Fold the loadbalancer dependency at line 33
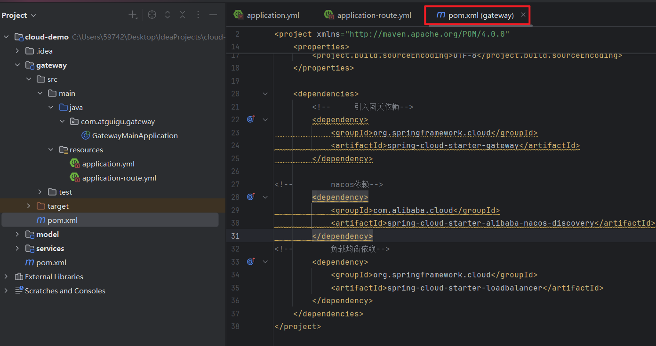This screenshot has height=346, width=656. pyautogui.click(x=265, y=261)
